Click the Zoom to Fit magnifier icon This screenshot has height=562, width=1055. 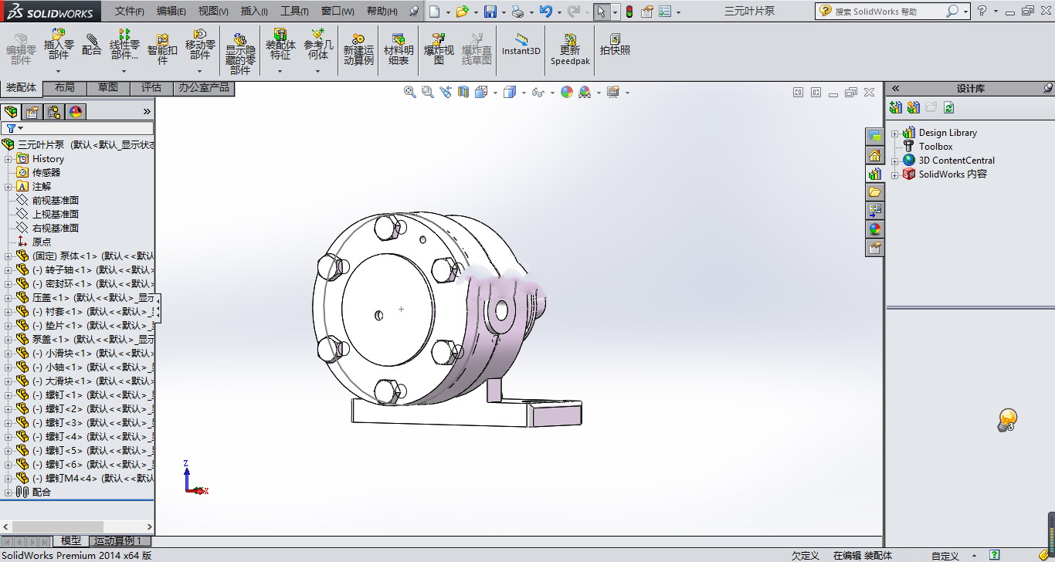click(x=410, y=92)
